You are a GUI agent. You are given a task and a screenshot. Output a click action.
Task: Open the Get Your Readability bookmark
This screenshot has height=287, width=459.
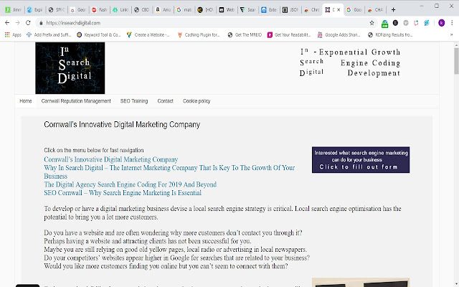click(x=289, y=35)
